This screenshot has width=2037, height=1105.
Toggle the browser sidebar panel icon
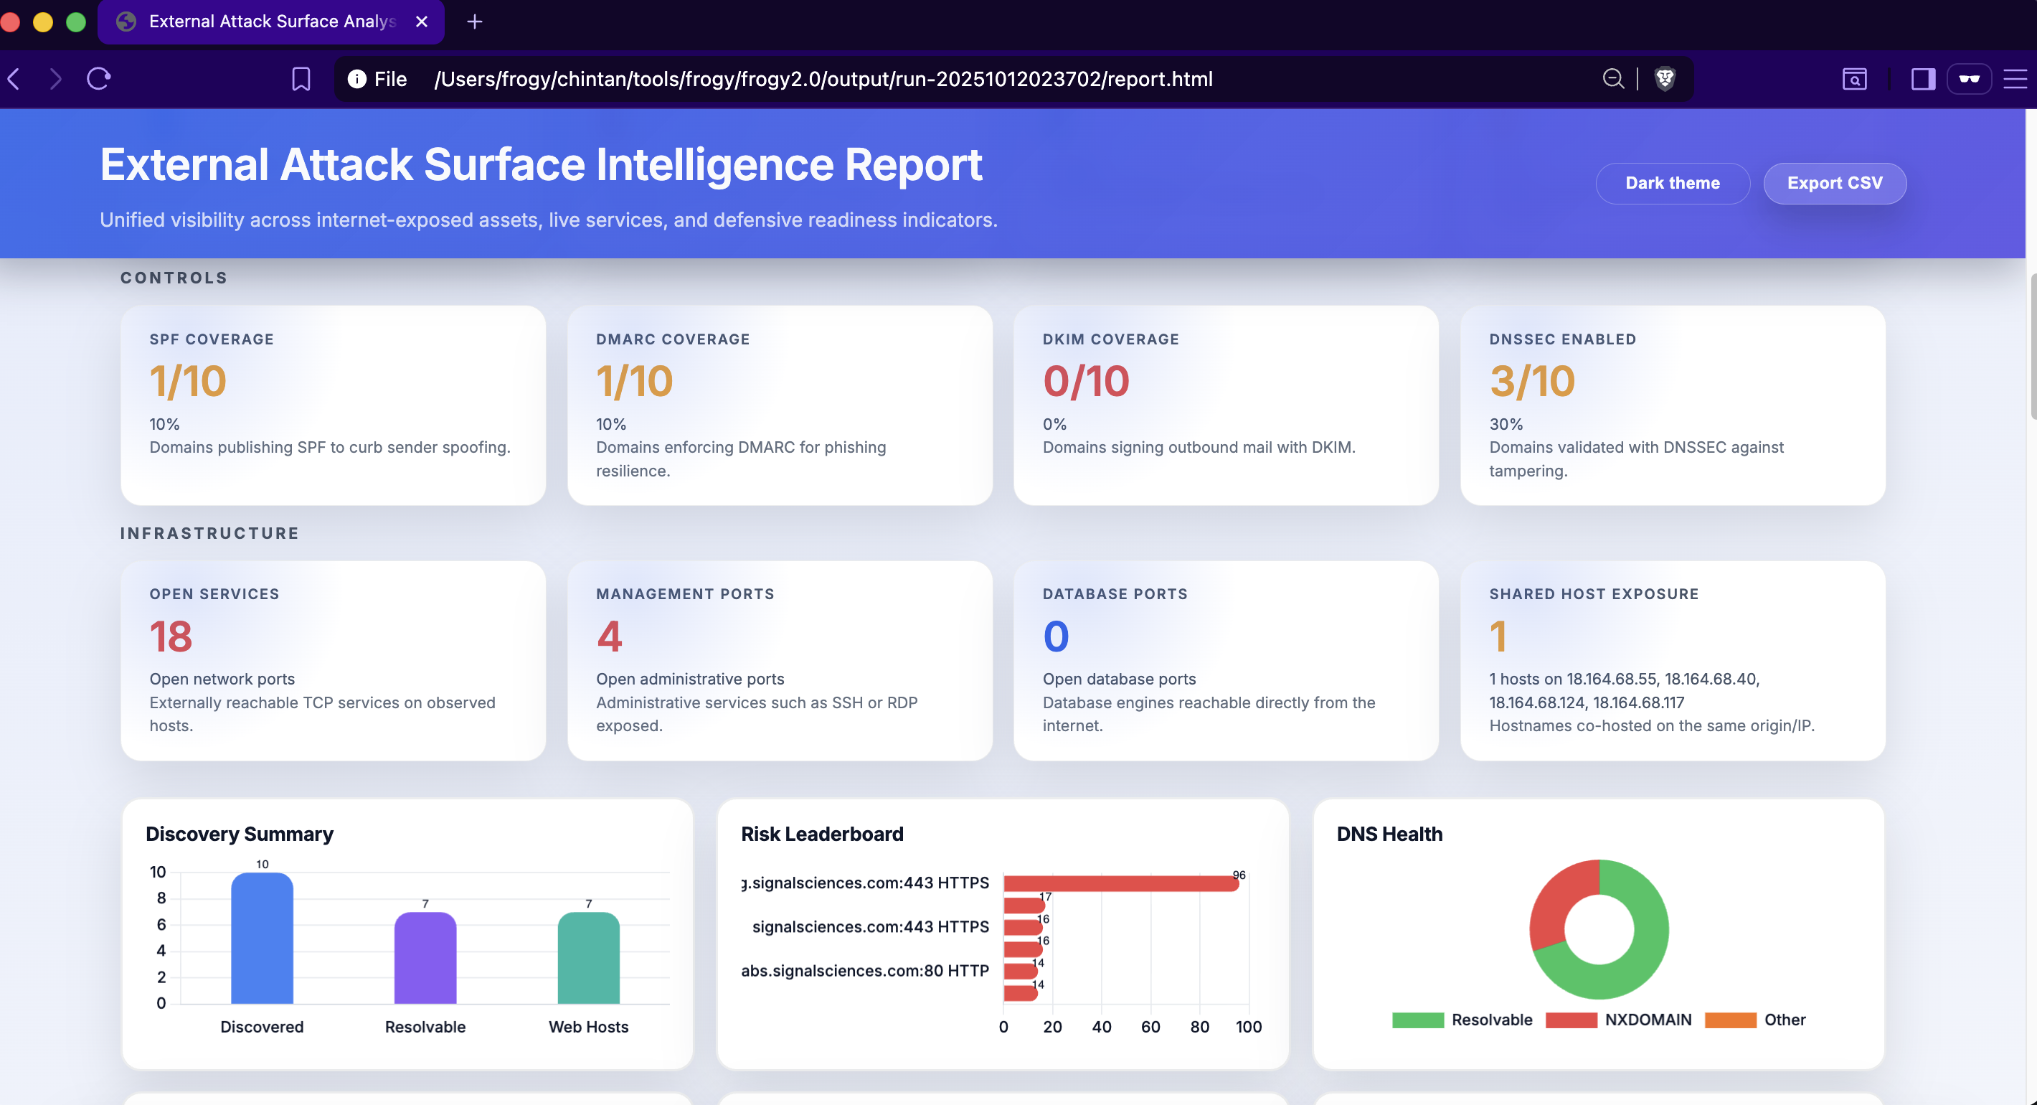(1922, 79)
